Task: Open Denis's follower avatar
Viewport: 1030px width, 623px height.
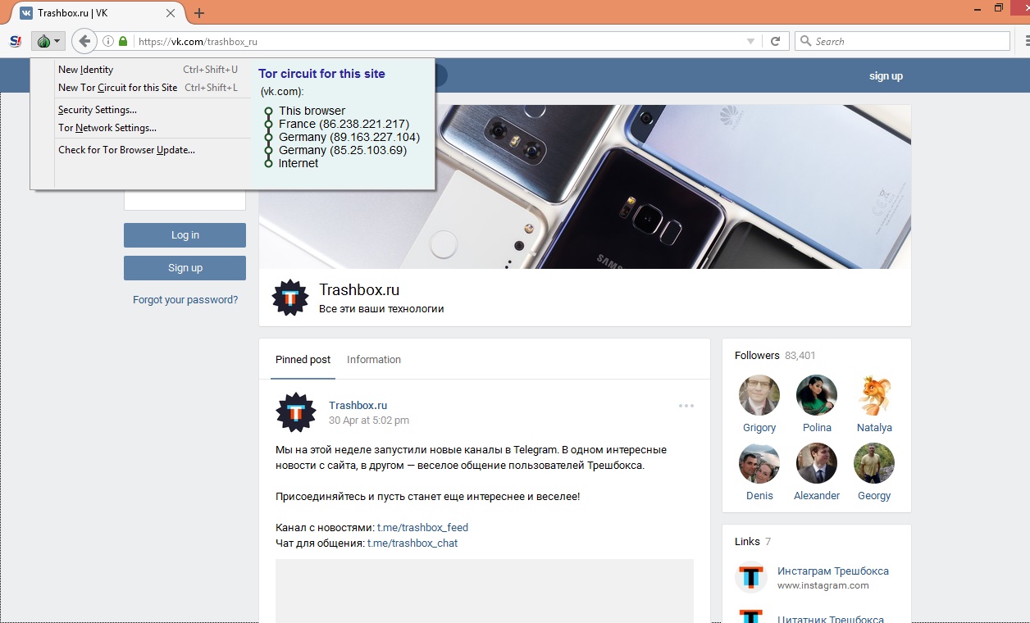Action: click(759, 463)
